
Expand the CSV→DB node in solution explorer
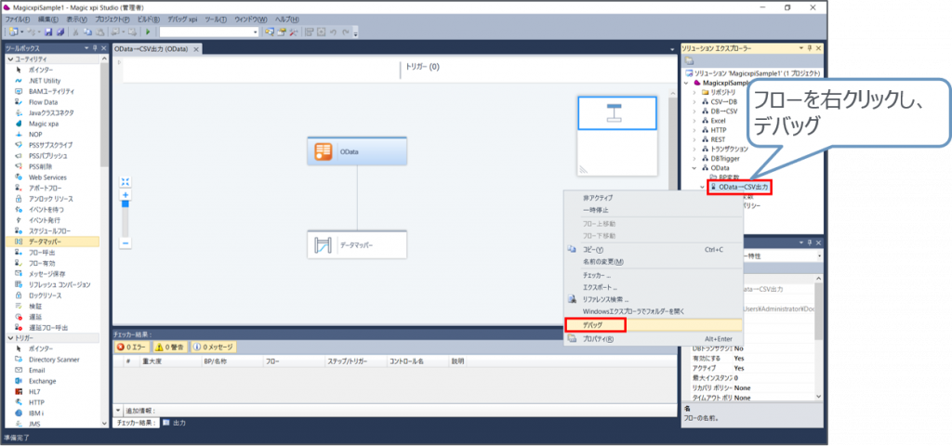click(695, 103)
